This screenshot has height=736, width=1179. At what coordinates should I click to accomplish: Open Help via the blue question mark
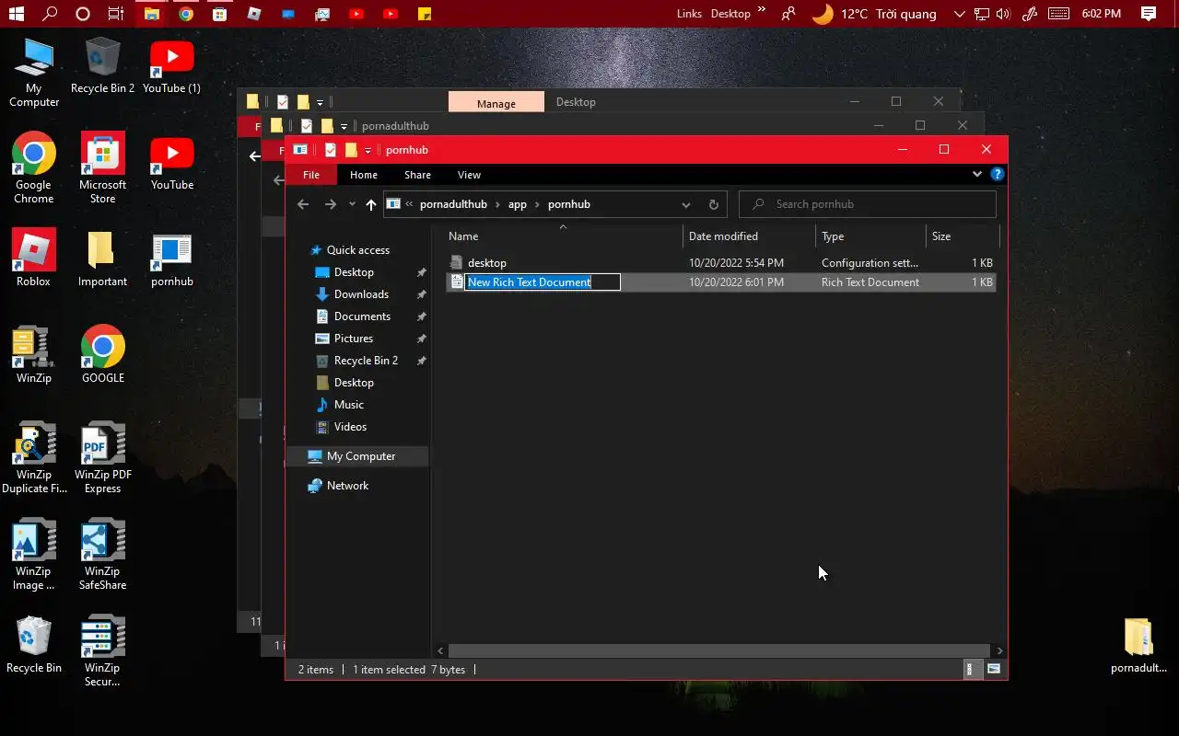point(997,174)
